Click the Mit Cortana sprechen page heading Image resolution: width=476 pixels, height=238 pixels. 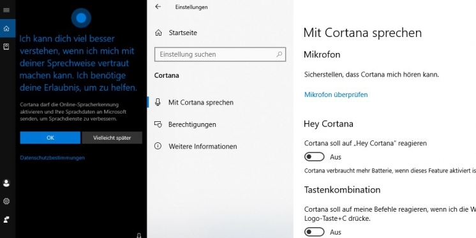pos(362,33)
